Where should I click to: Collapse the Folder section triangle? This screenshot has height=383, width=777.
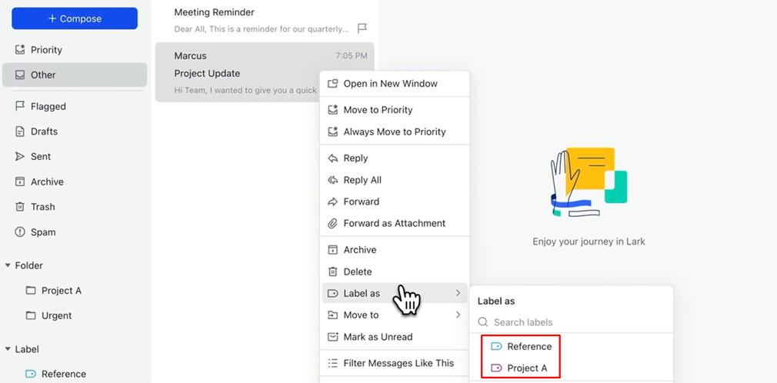coord(8,265)
